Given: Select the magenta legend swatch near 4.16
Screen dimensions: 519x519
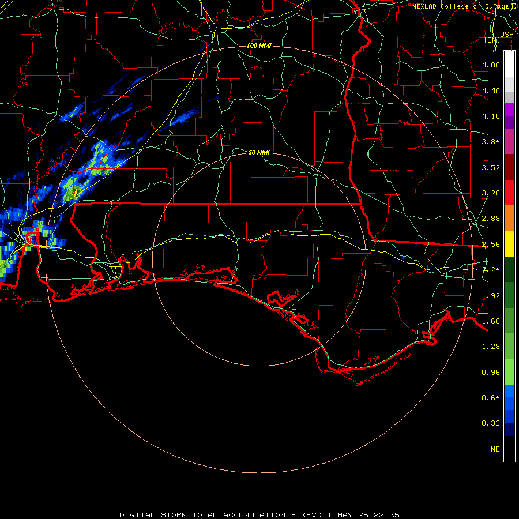Looking at the screenshot, I should click(509, 110).
